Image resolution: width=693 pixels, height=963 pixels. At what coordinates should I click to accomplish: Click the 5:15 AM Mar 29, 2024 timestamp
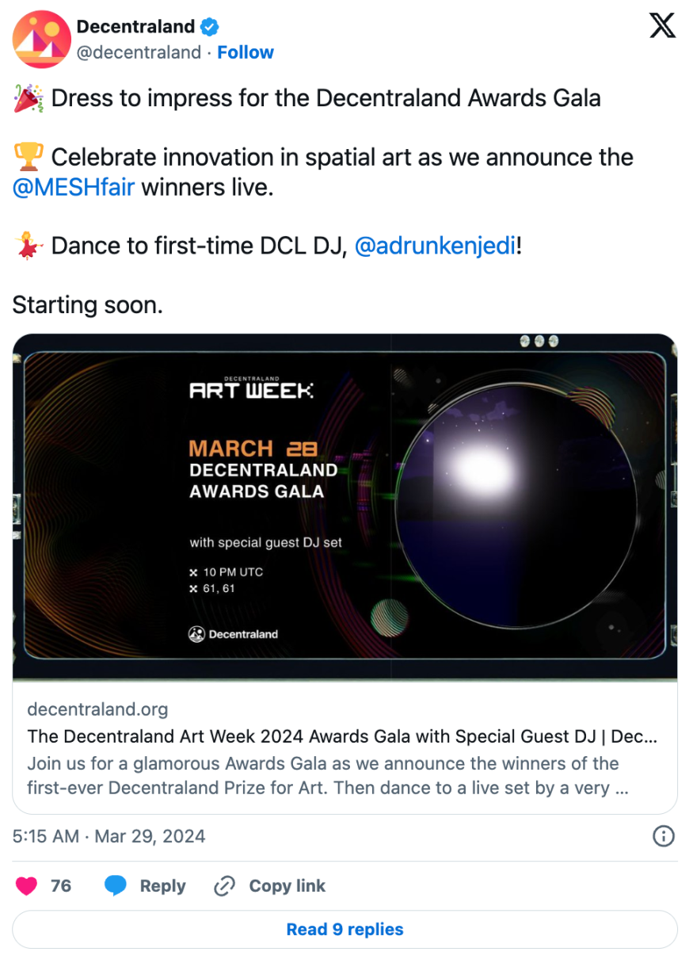(x=109, y=836)
